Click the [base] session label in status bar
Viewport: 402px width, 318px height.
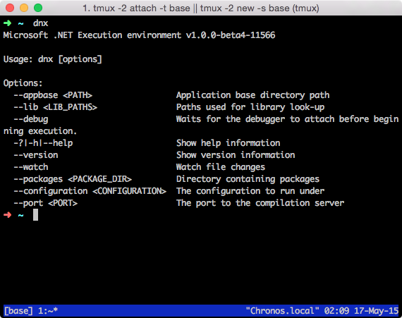pos(18,311)
